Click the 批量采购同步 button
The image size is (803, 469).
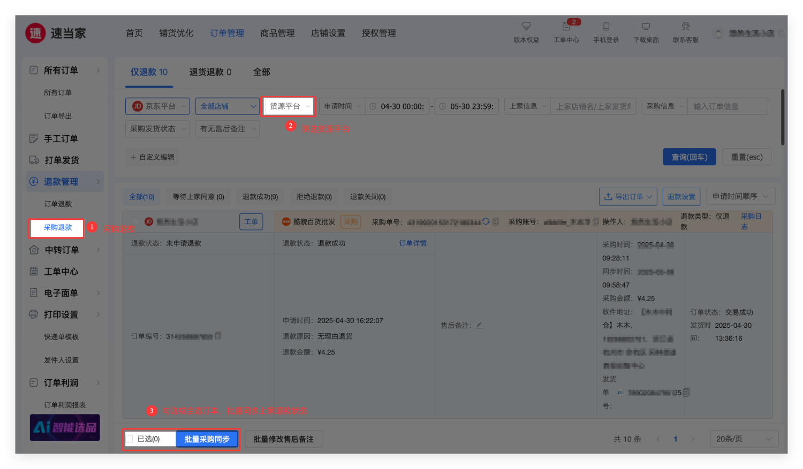point(207,439)
